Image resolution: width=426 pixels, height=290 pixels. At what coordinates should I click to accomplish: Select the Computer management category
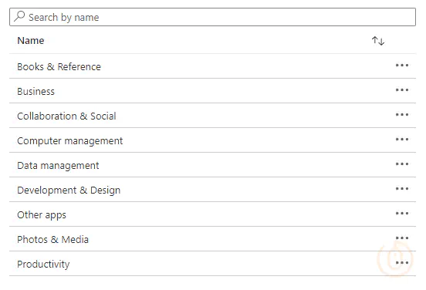click(69, 141)
